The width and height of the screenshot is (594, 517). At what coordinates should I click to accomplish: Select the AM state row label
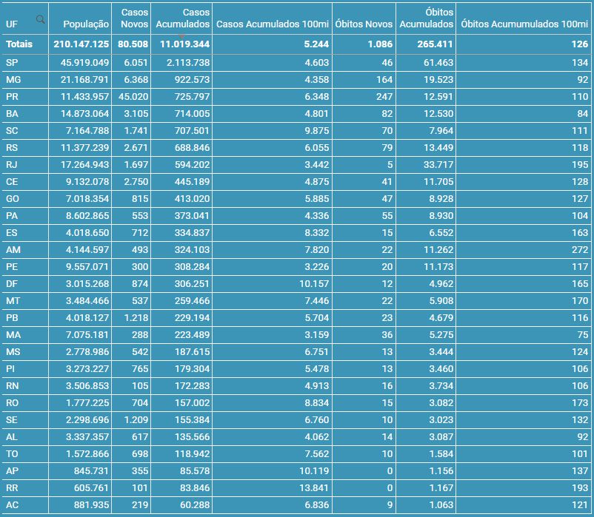point(13,250)
